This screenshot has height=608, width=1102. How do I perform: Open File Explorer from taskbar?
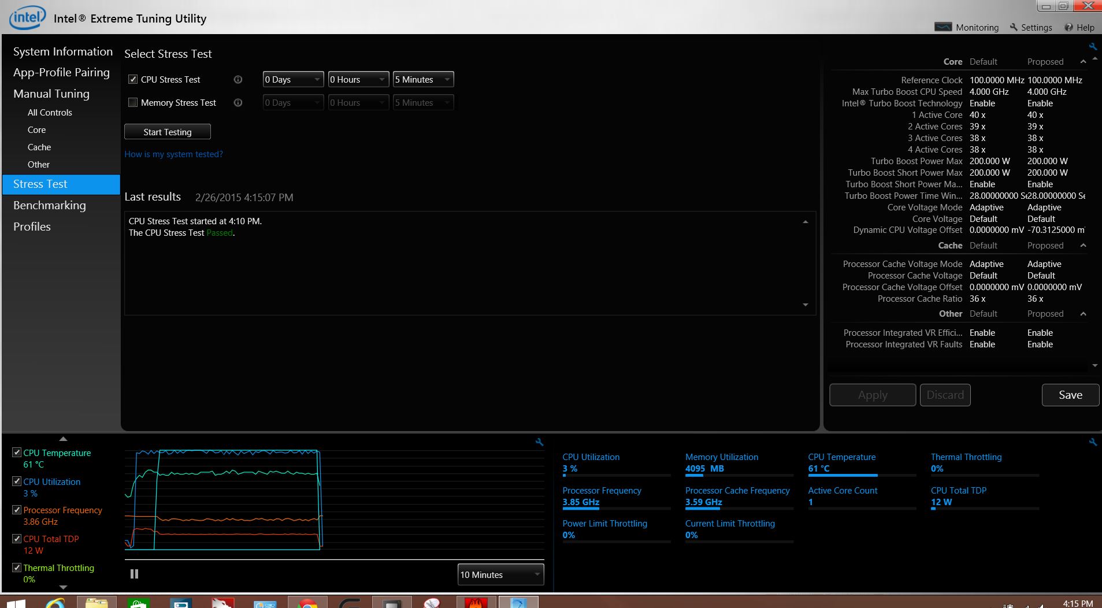[x=97, y=602]
